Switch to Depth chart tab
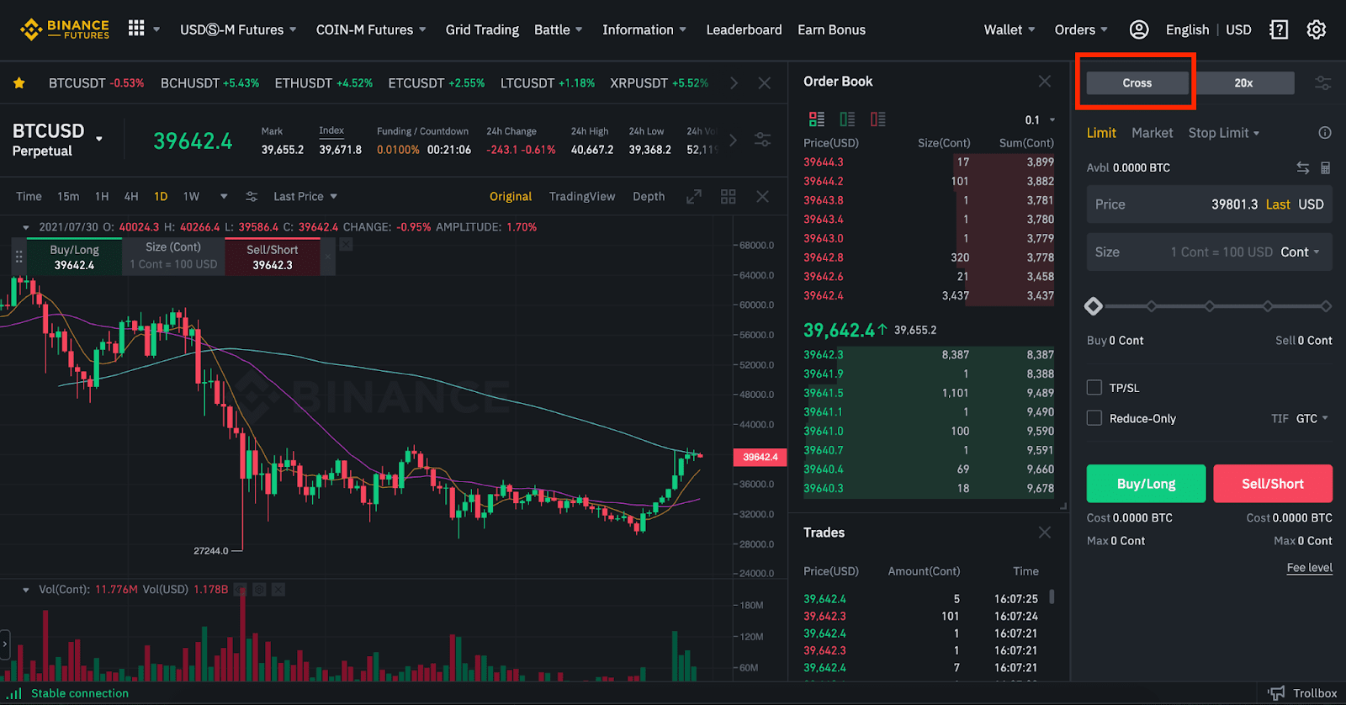Image resolution: width=1346 pixels, height=705 pixels. click(649, 196)
